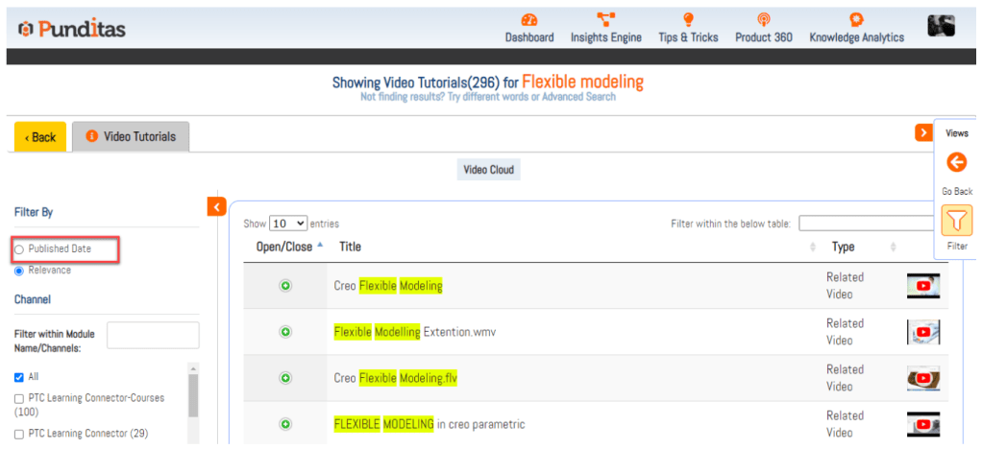The image size is (982, 472).
Task: Open the Show entries dropdown
Action: point(288,224)
